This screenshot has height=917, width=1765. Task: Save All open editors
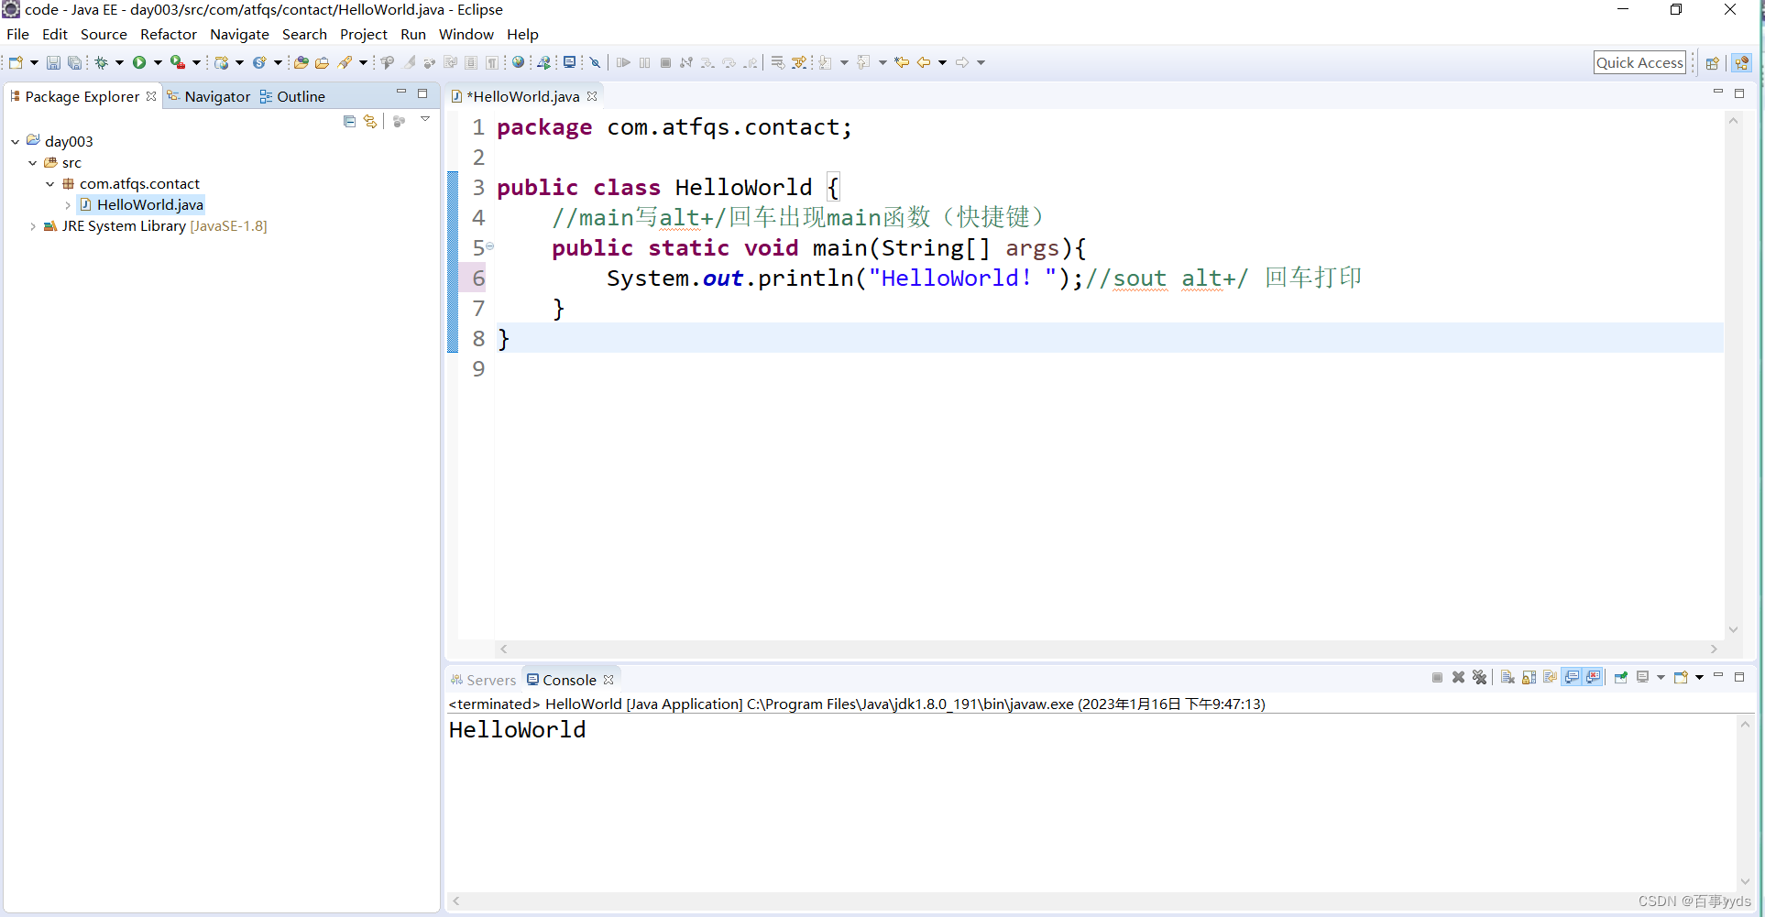click(x=75, y=62)
